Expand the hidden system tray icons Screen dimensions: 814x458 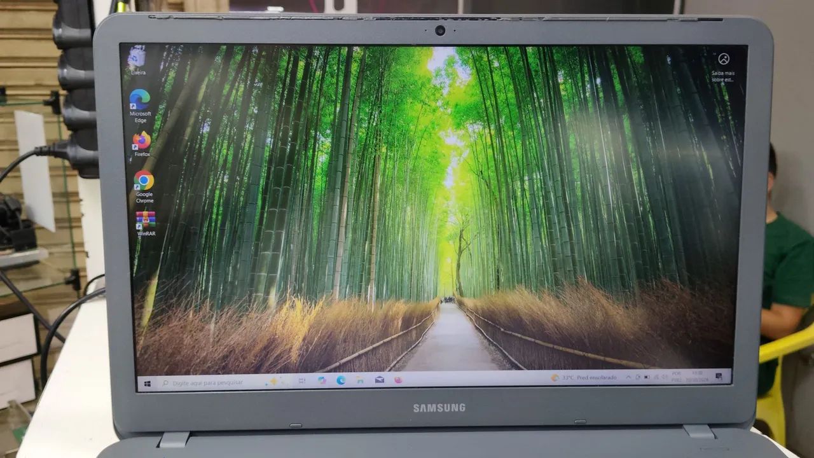click(628, 377)
